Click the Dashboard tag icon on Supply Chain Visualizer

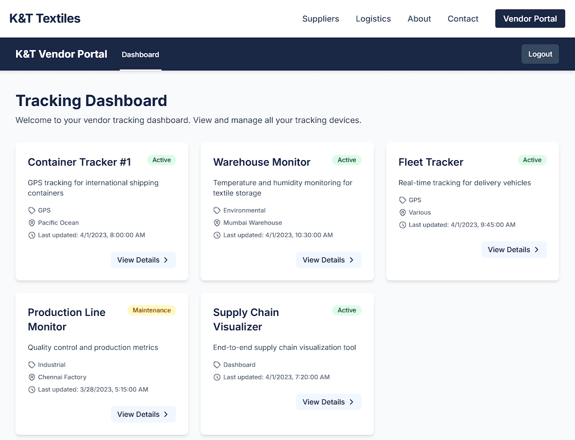[x=216, y=364]
